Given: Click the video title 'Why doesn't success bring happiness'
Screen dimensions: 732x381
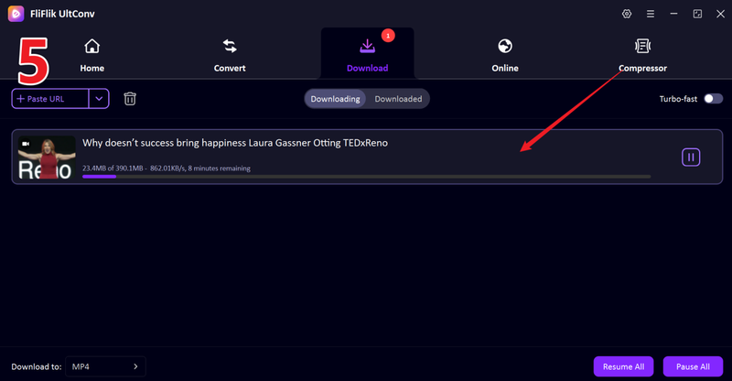Looking at the screenshot, I should point(235,143).
